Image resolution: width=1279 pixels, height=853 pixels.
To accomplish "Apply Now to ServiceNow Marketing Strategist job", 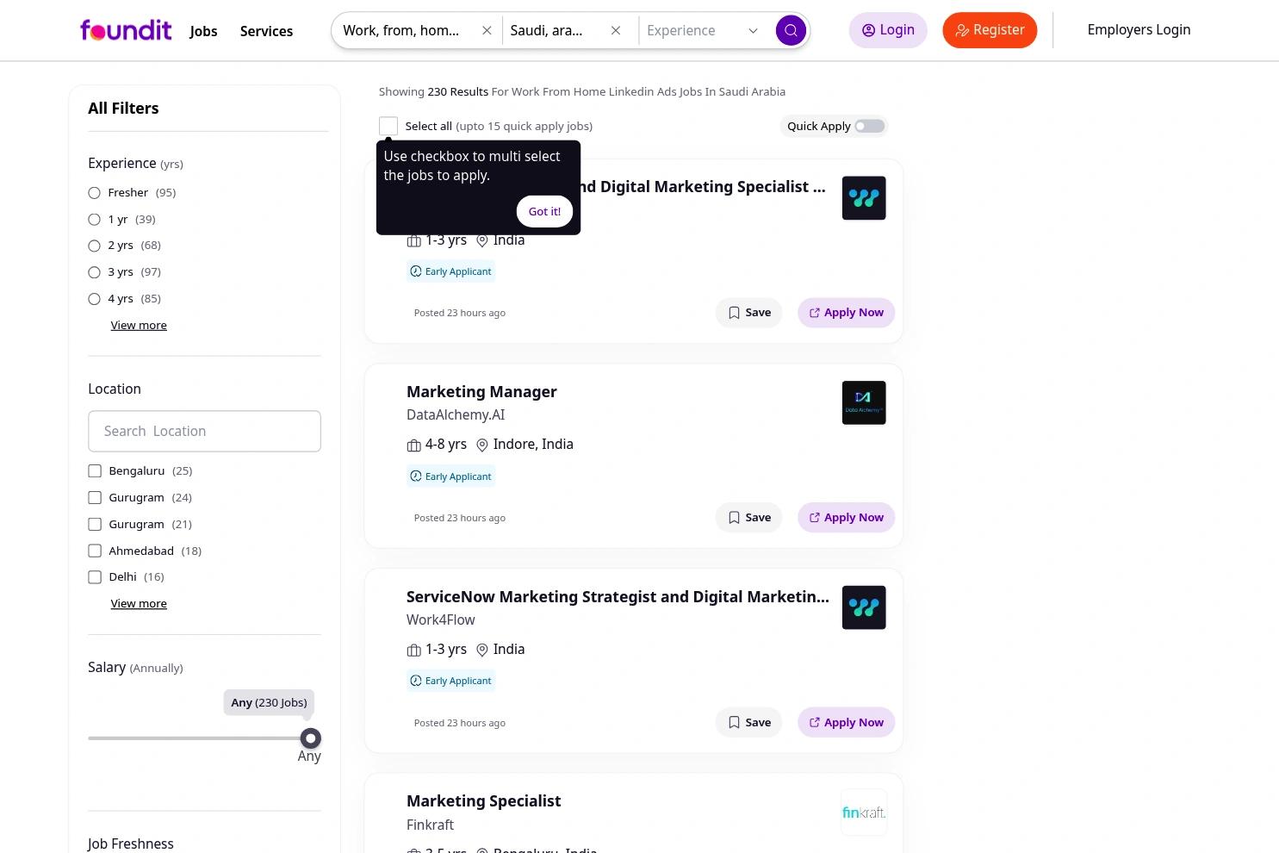I will 846,722.
